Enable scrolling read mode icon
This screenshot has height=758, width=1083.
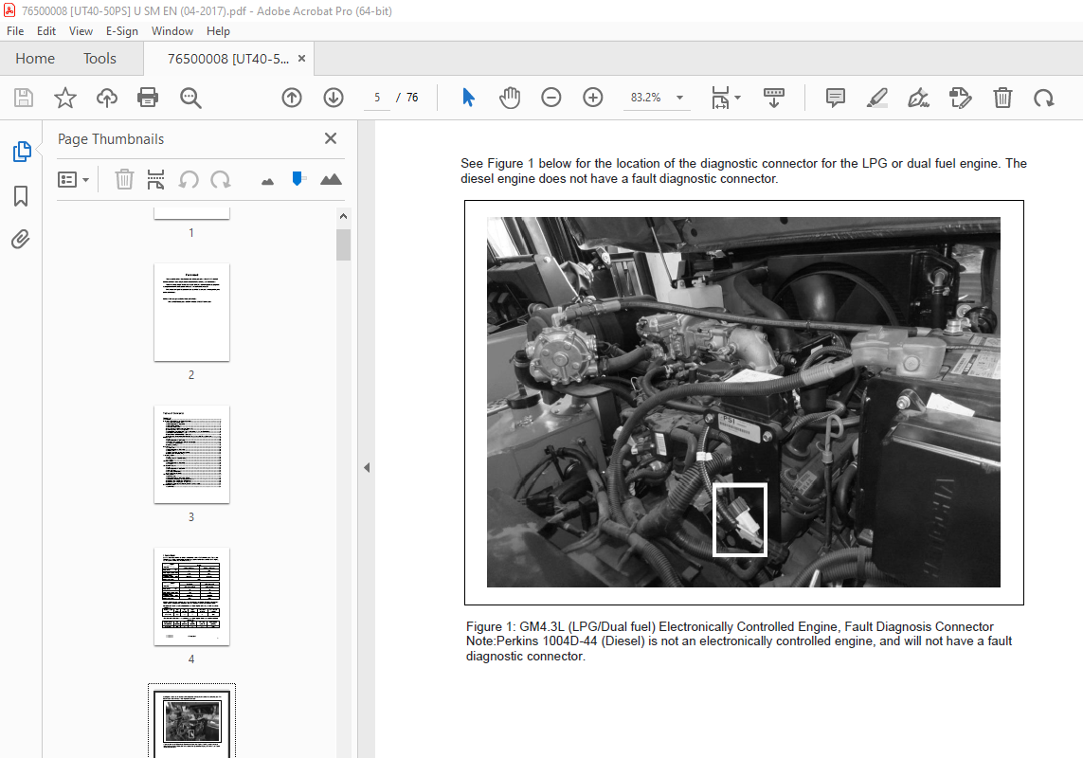coord(773,98)
